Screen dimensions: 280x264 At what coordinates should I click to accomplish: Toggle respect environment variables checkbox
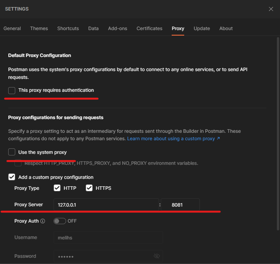pos(18,163)
